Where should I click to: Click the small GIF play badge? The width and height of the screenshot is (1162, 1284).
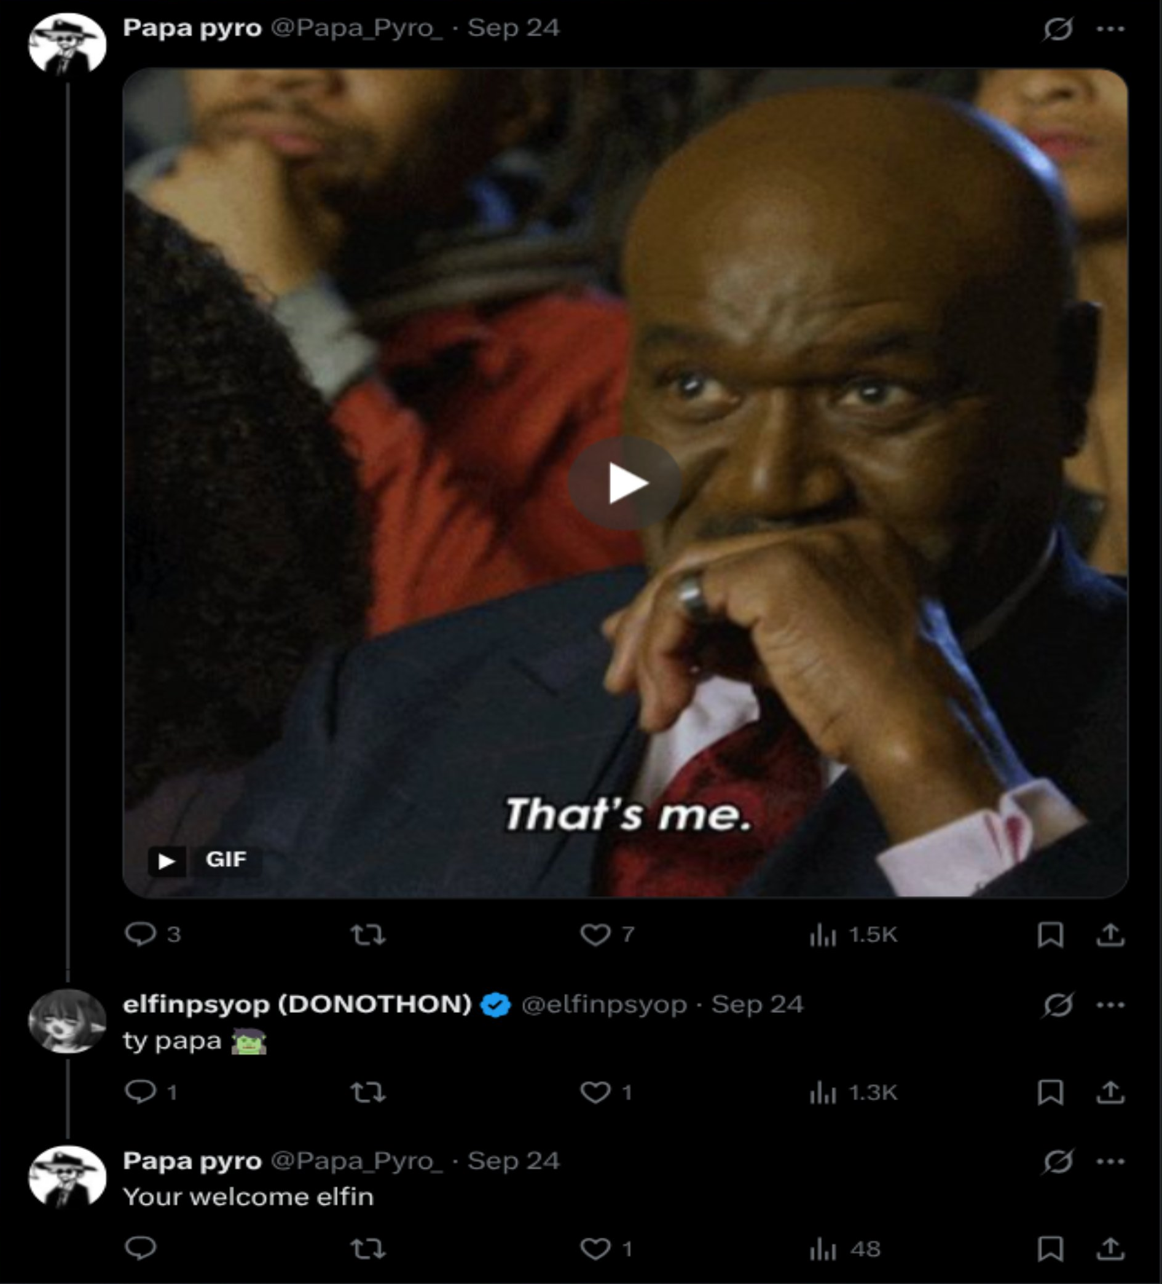point(167,861)
